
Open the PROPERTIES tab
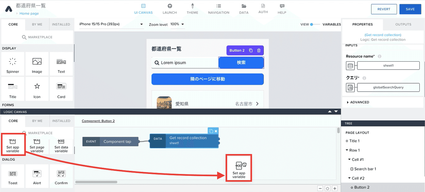point(362,24)
